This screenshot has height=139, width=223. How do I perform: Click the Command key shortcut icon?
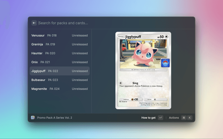pyautogui.click(x=184, y=118)
